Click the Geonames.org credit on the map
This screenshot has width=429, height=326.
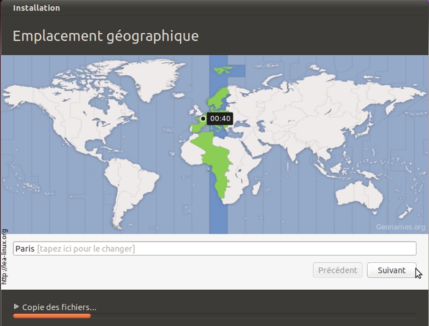click(x=400, y=227)
